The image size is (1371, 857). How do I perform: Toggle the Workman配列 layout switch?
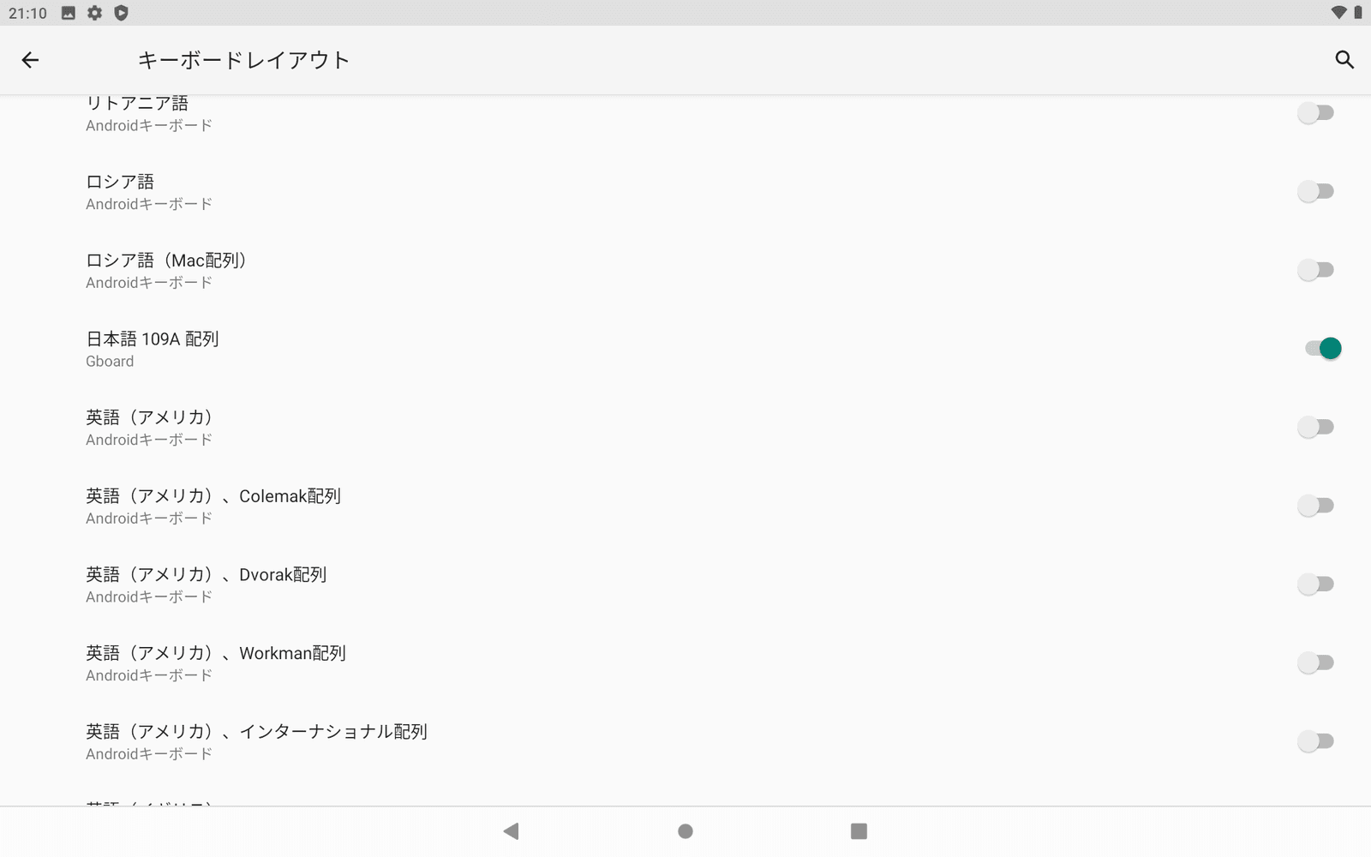point(1315,662)
